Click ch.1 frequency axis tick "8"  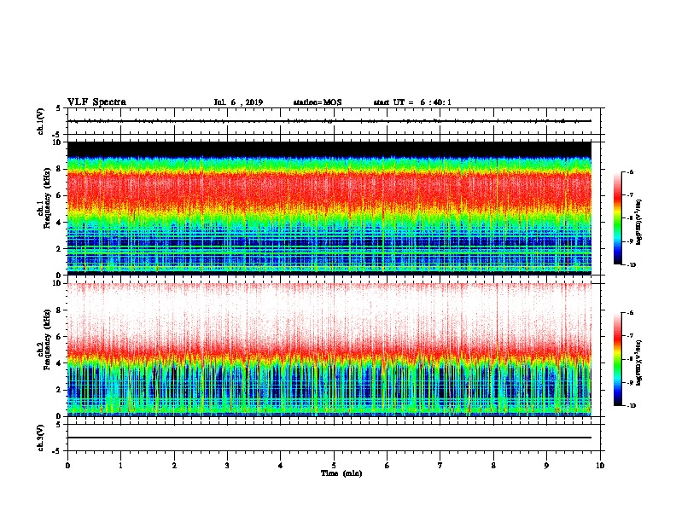[x=59, y=169]
